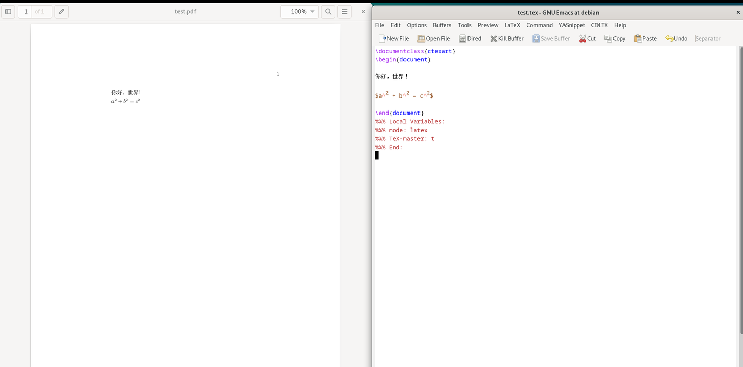Open the Emacs File menu
743x367 pixels.
tap(379, 25)
